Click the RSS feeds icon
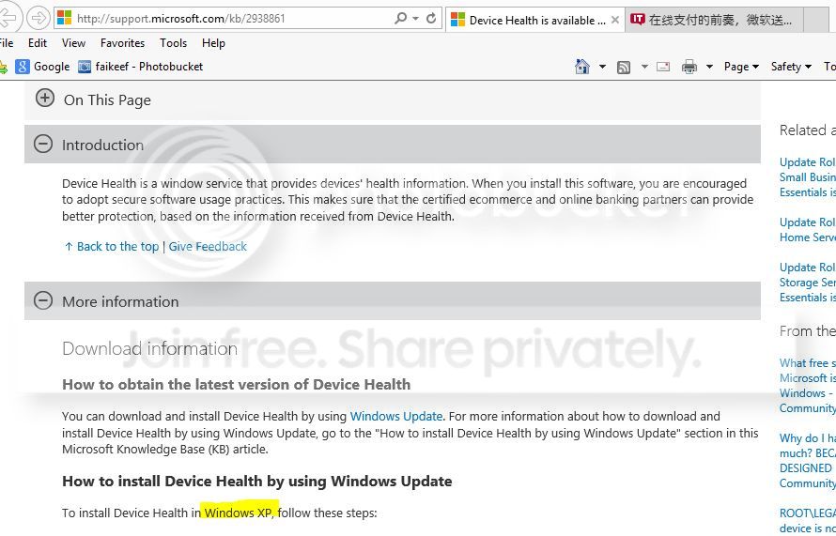836x536 pixels. click(x=624, y=68)
